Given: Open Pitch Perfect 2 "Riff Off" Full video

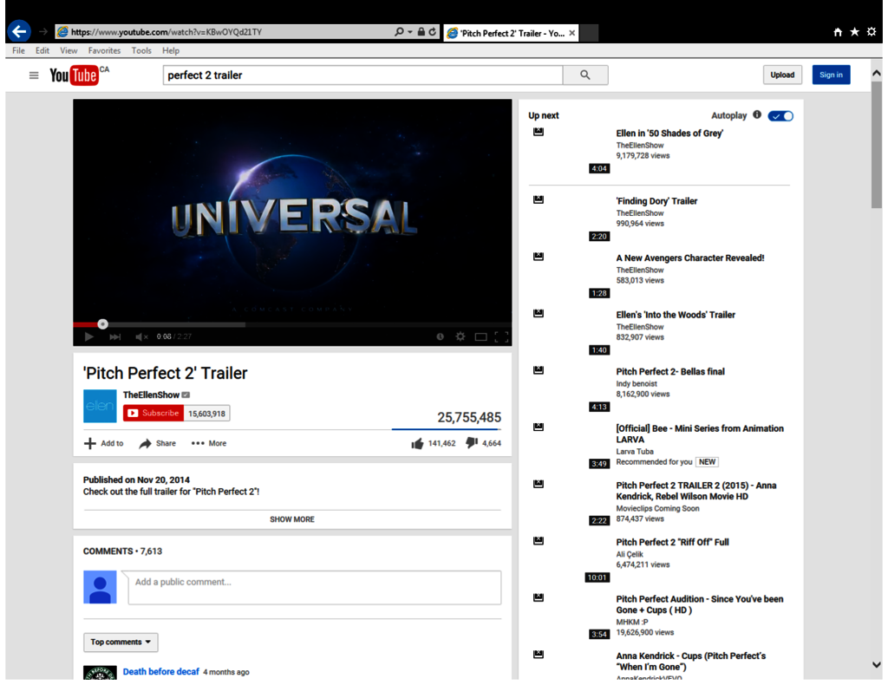Looking at the screenshot, I should [x=672, y=542].
